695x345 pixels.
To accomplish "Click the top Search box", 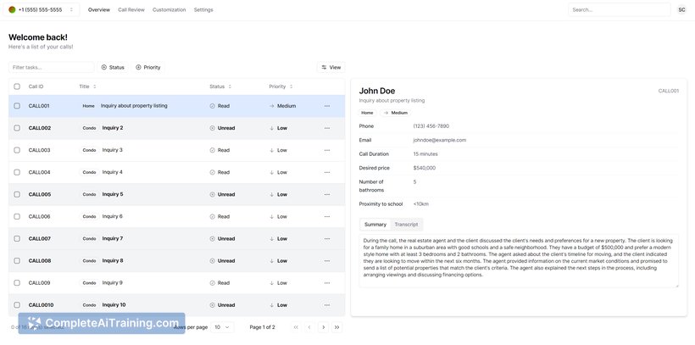I will [620, 10].
